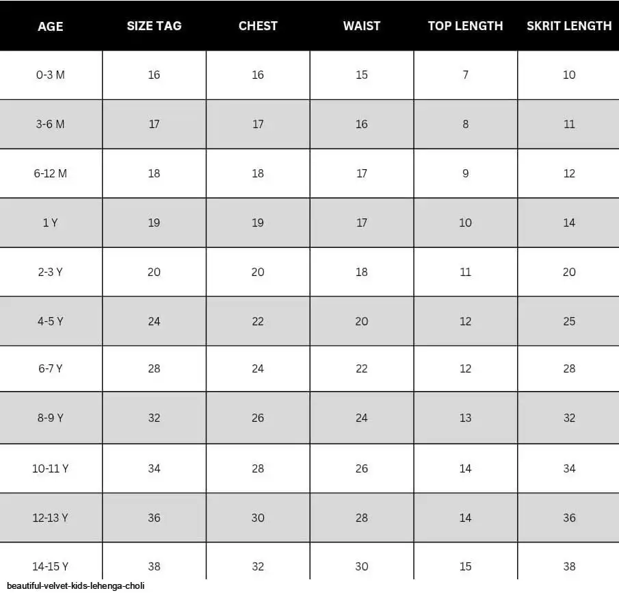Click the 14-15 Y age cell
Viewport: 619px width, 593px height.
[x=51, y=566]
